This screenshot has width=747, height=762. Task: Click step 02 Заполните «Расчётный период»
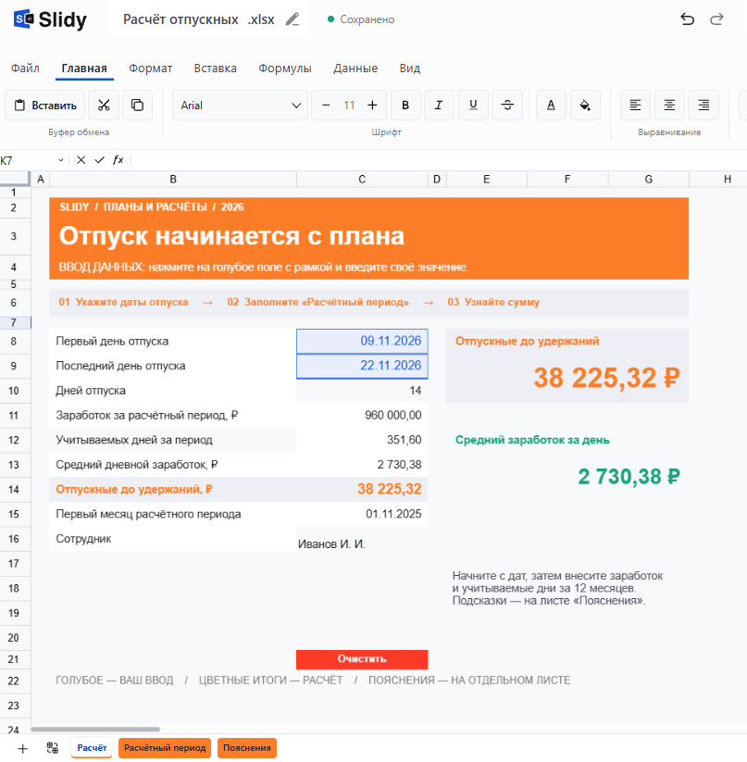pos(317,302)
